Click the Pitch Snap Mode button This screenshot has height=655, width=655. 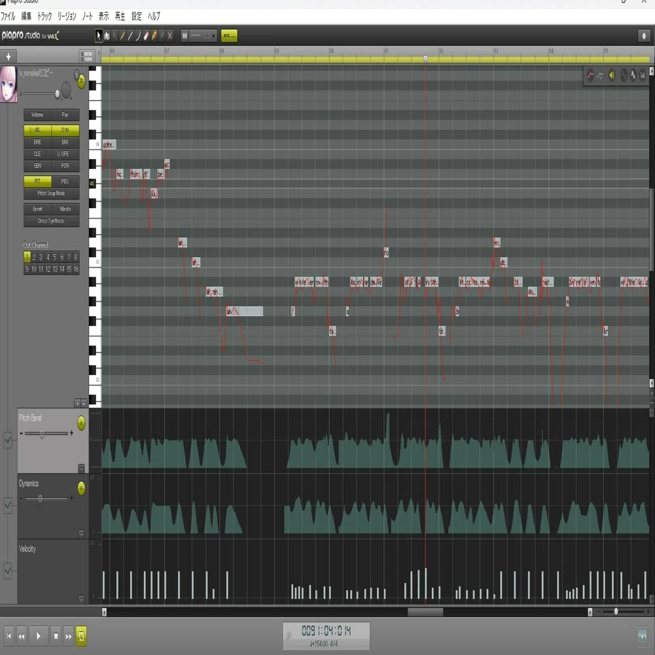point(52,194)
